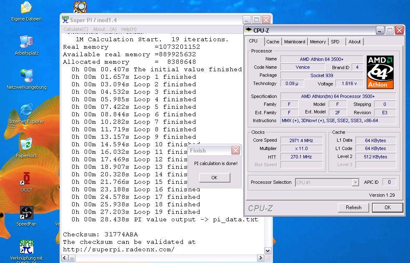Viewport: 410px width, 263px height.
Task: Click the Loop 1 finished line
Action: point(134,77)
